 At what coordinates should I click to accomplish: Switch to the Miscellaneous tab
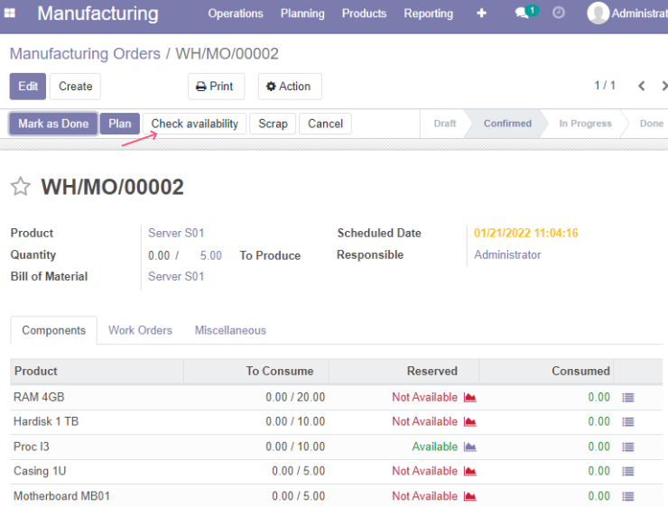click(230, 330)
